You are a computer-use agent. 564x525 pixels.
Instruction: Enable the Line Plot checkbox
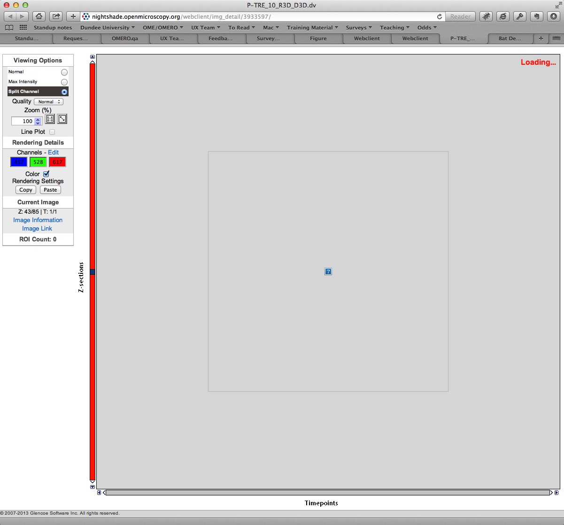coord(52,132)
